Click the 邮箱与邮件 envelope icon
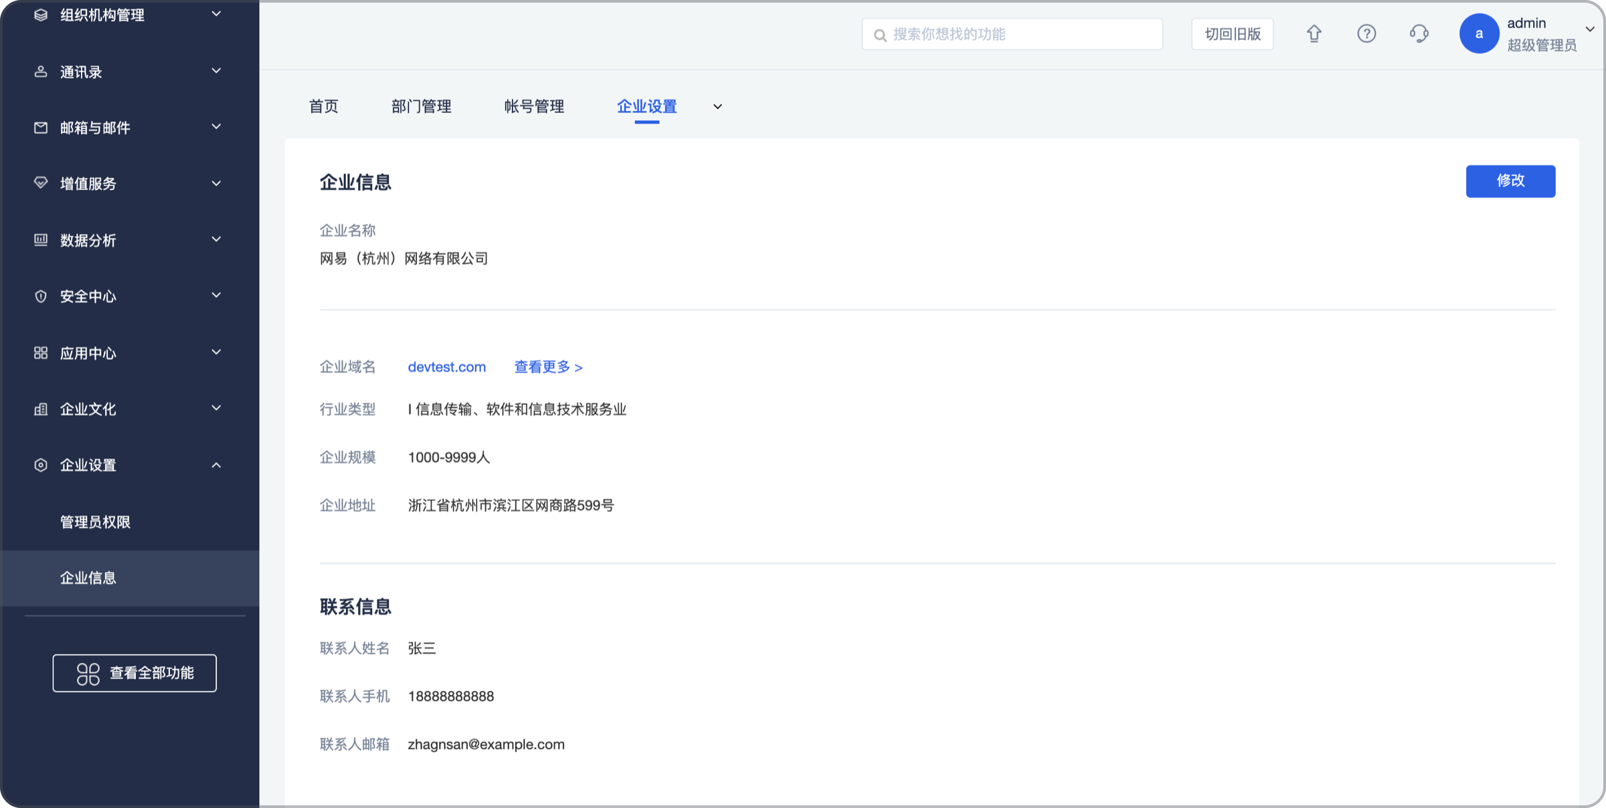1606x808 pixels. coord(41,128)
